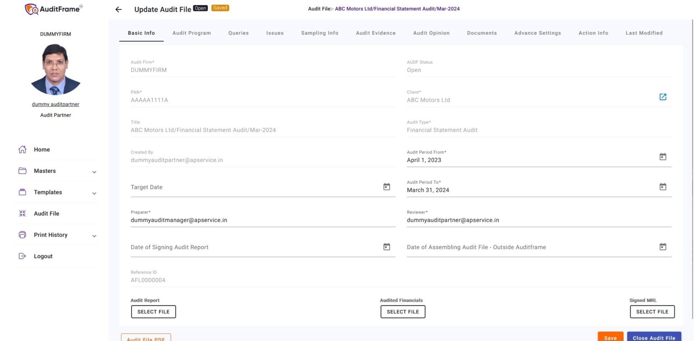
Task: Open the Client external link icon
Action: [x=663, y=96]
